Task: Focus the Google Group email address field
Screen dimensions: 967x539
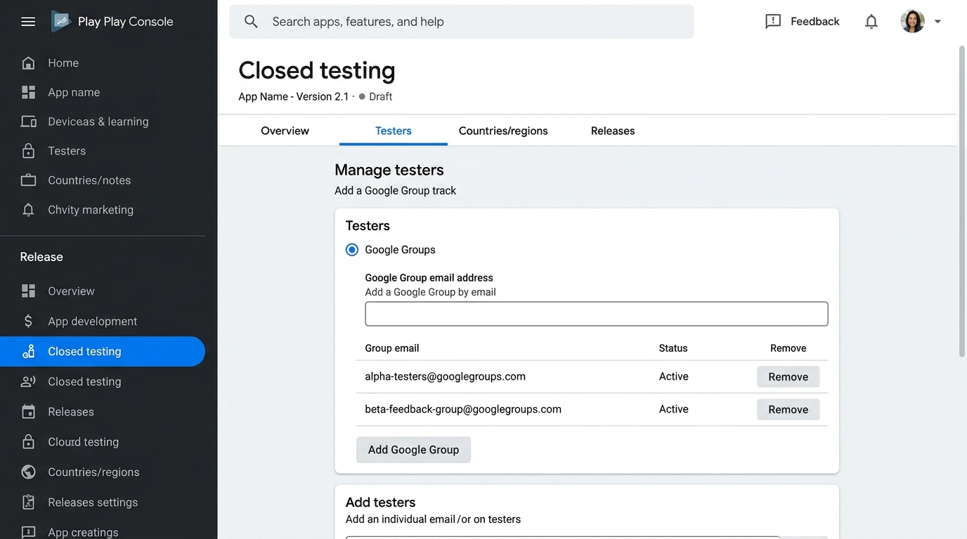Action: tap(597, 314)
